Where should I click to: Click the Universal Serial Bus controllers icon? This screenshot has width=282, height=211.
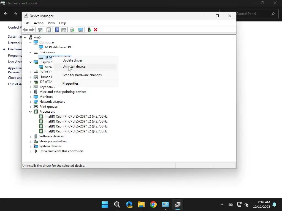click(x=36, y=151)
